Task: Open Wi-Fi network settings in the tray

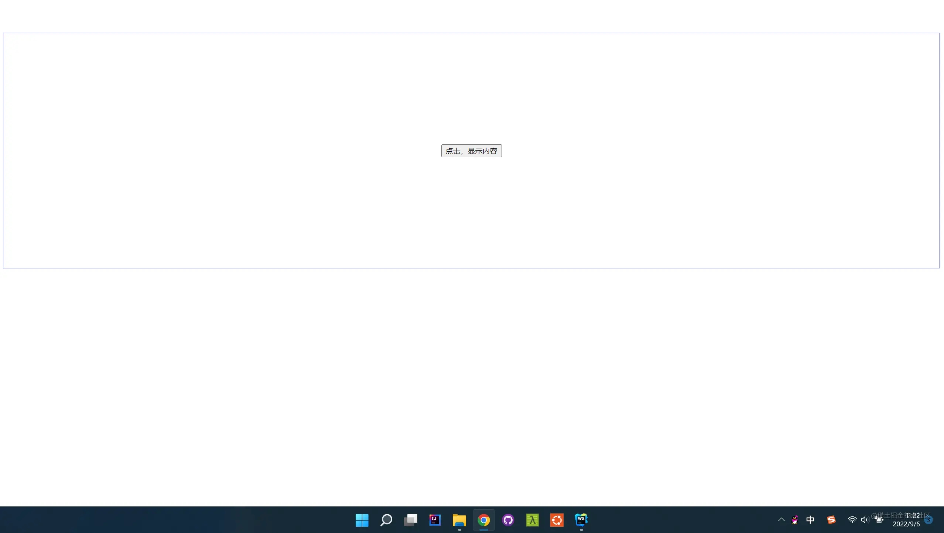Action: (x=852, y=520)
